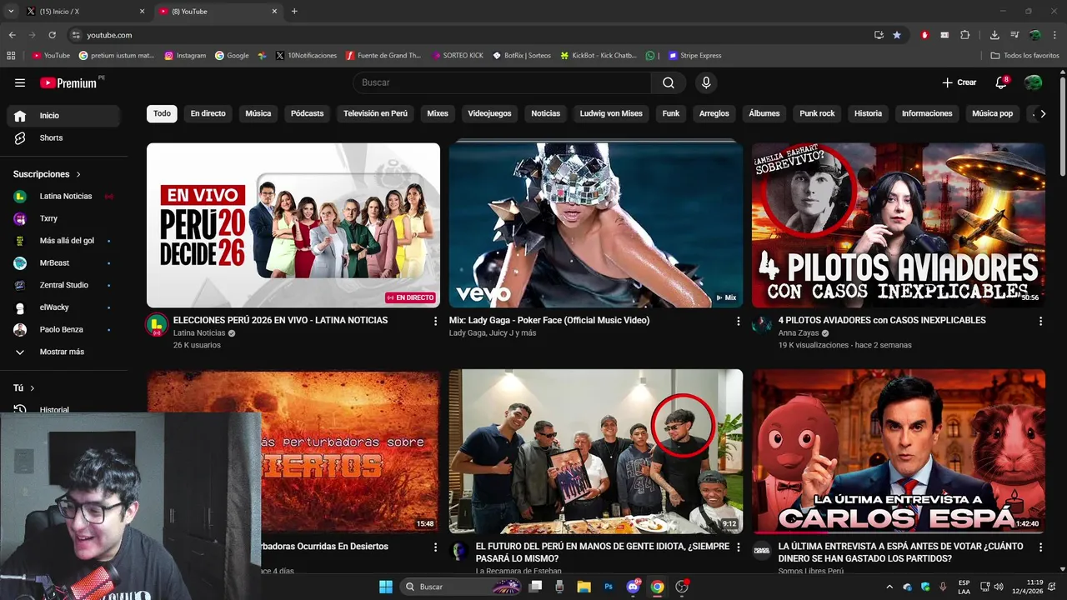Open File Explorer from taskbar
The height and width of the screenshot is (600, 1067).
(584, 587)
